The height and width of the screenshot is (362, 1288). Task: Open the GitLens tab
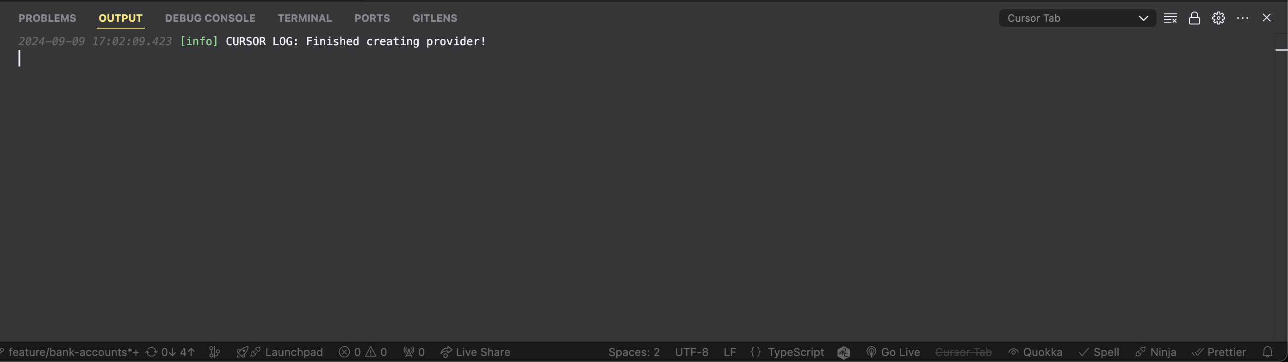[x=434, y=18]
